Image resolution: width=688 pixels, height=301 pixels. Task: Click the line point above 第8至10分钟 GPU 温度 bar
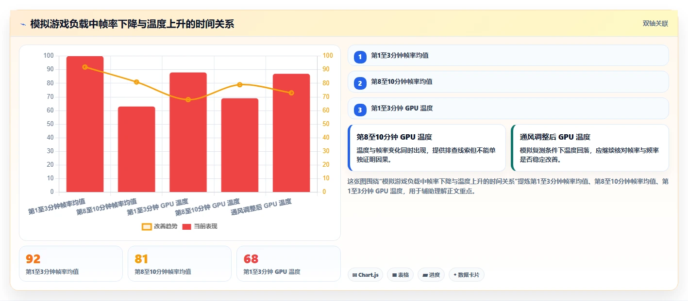(240, 85)
